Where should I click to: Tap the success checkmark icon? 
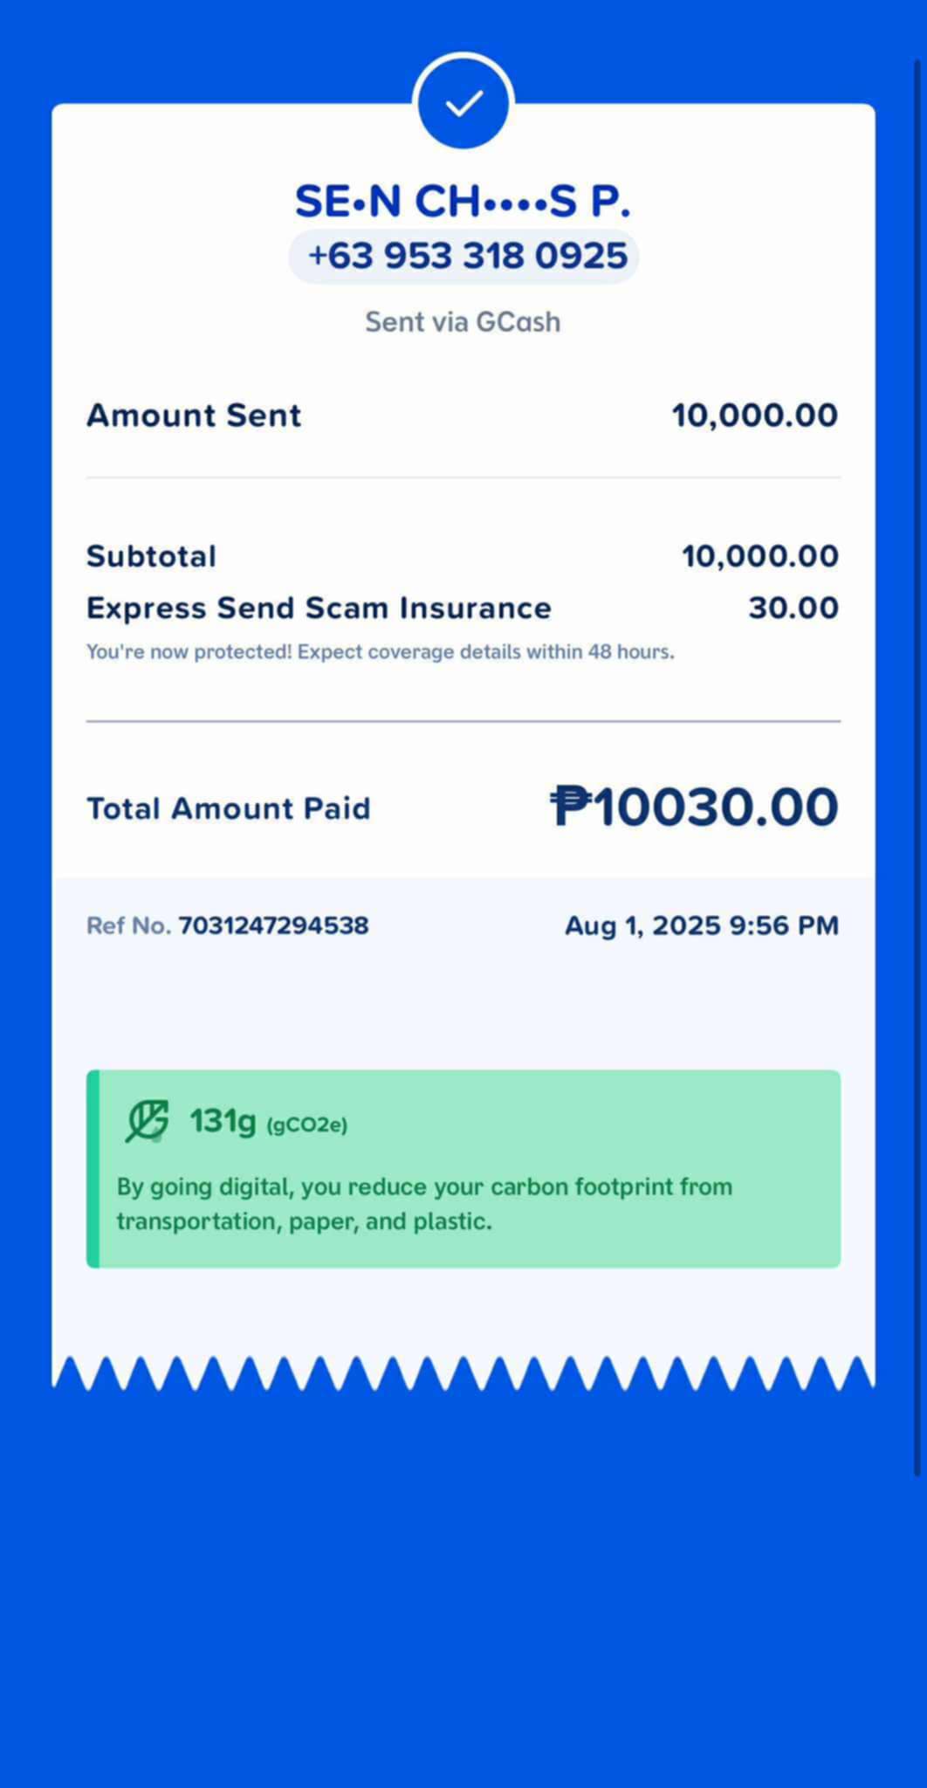(463, 102)
